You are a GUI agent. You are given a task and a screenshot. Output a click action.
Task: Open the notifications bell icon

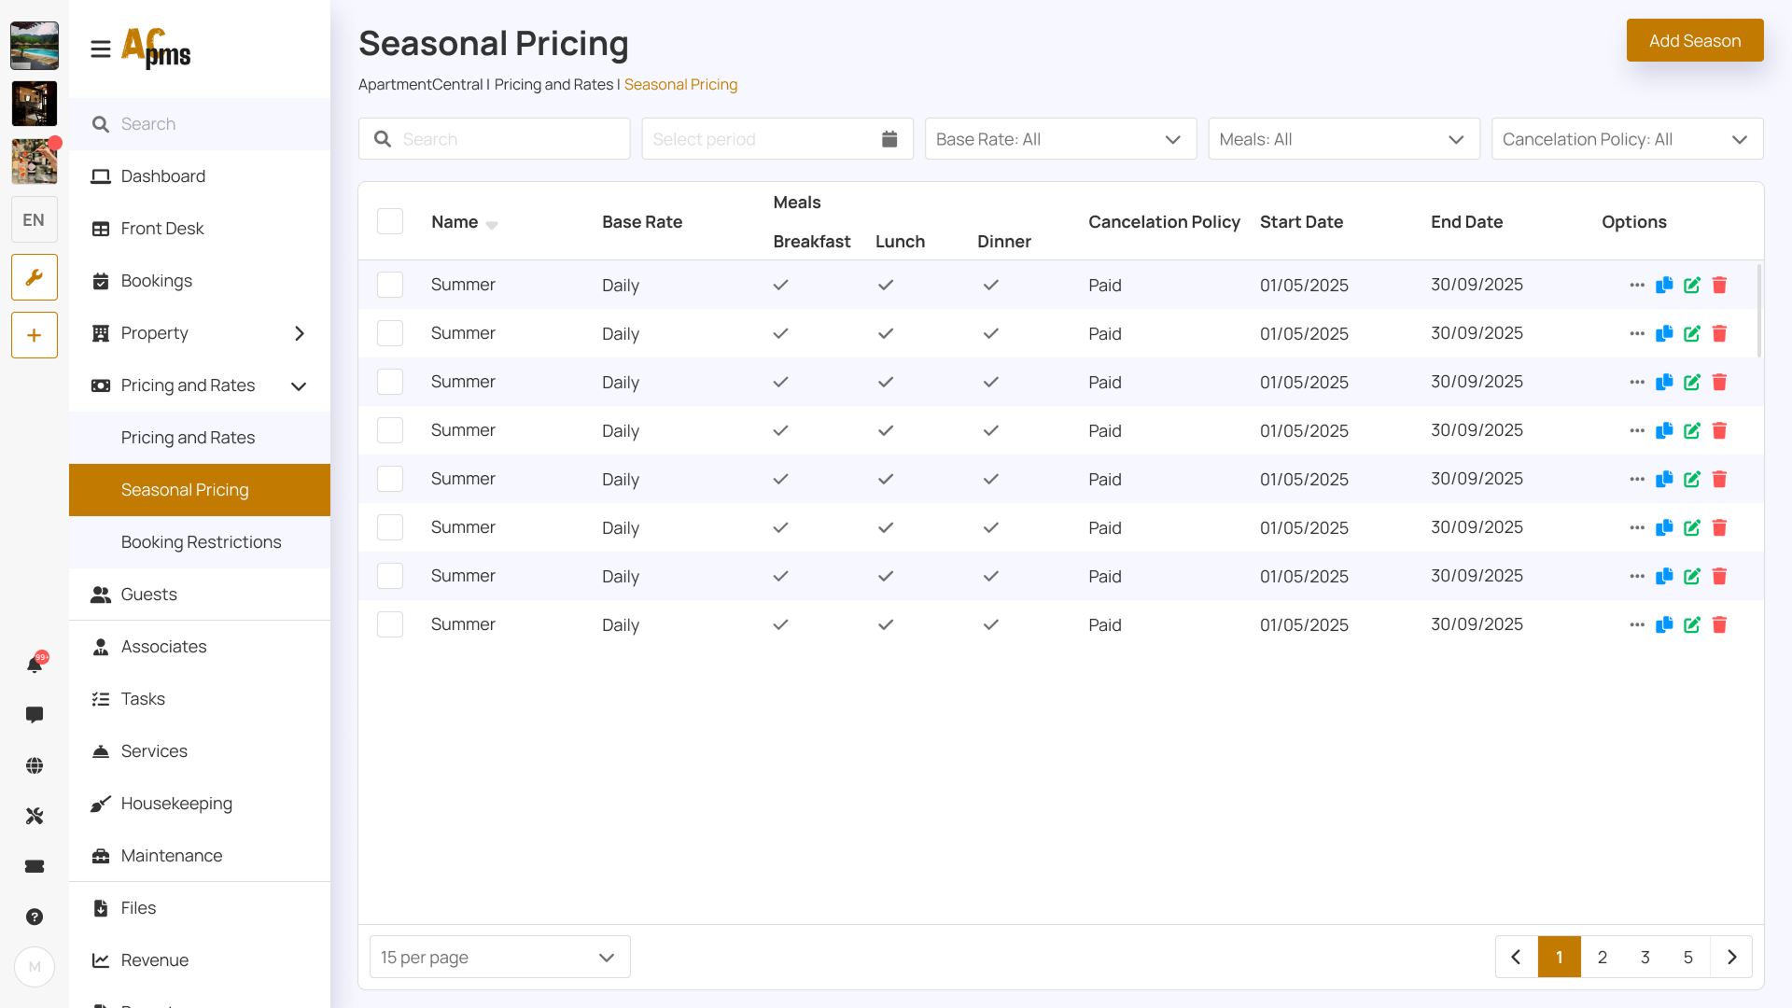click(x=35, y=665)
